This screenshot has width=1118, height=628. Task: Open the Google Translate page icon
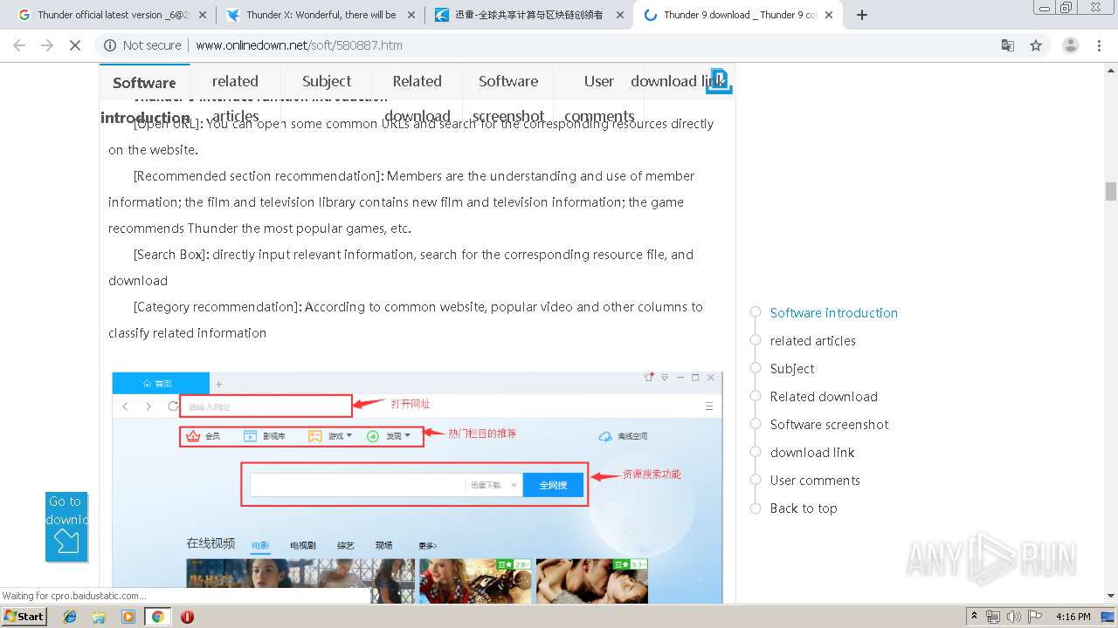[1008, 45]
